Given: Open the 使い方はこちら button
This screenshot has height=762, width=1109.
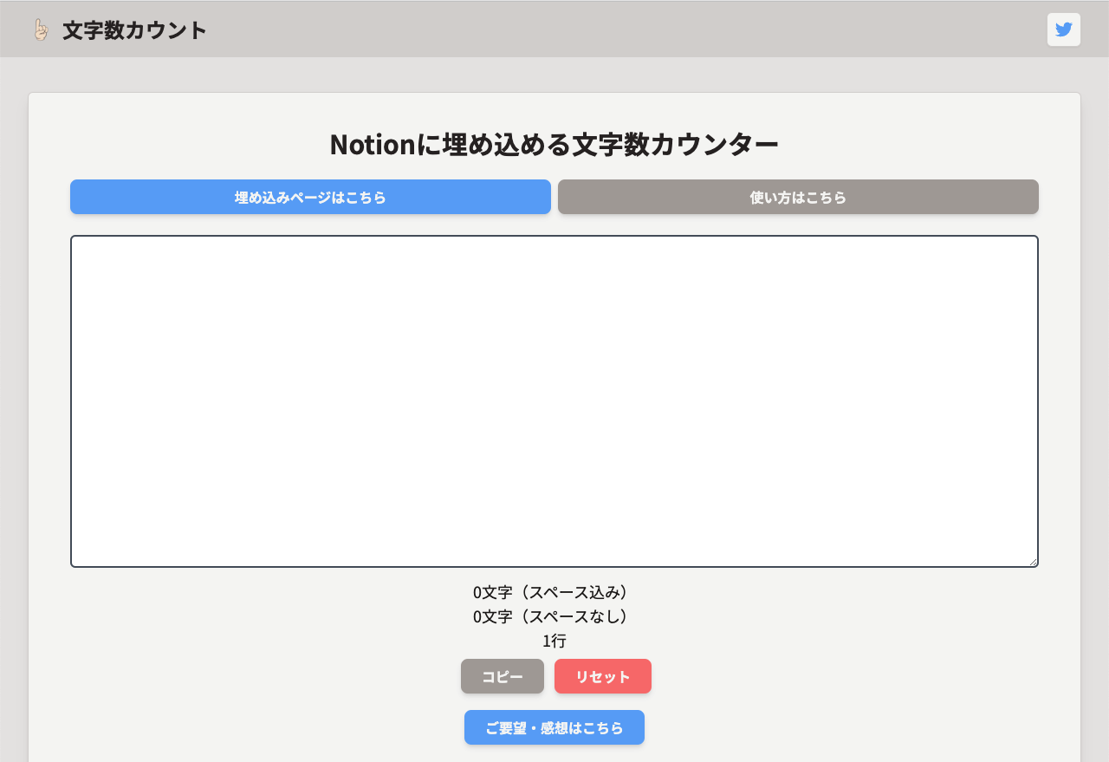Looking at the screenshot, I should (x=798, y=197).
